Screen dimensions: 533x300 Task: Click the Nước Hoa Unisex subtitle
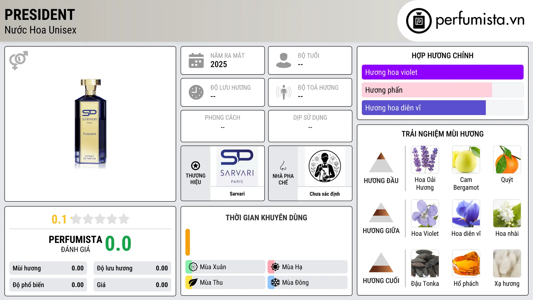[x=40, y=30]
